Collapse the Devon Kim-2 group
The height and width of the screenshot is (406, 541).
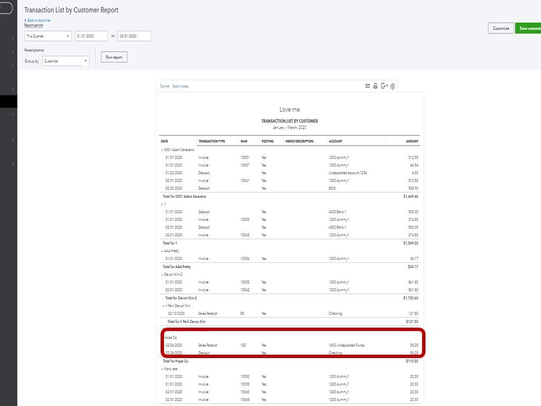click(x=162, y=275)
